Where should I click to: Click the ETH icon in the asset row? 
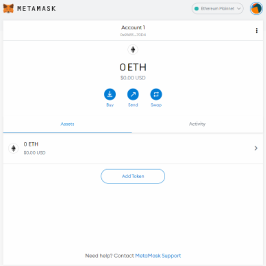(13, 149)
